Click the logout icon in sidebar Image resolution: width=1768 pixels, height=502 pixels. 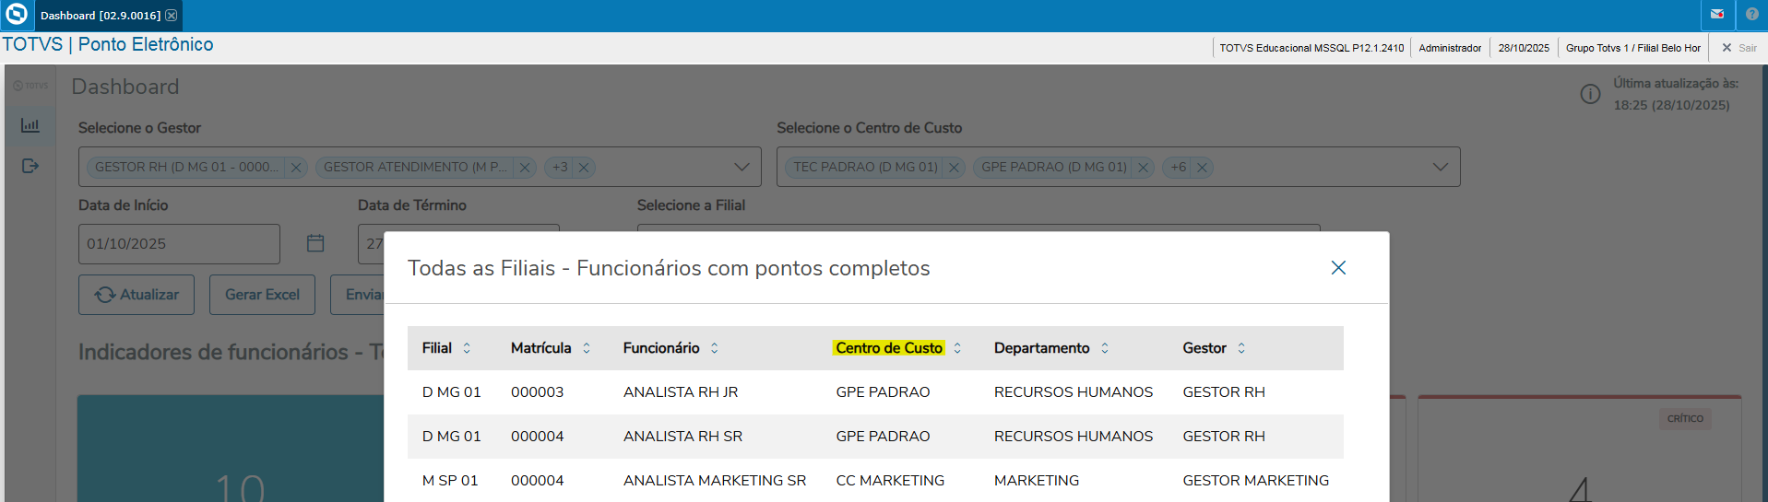click(30, 166)
